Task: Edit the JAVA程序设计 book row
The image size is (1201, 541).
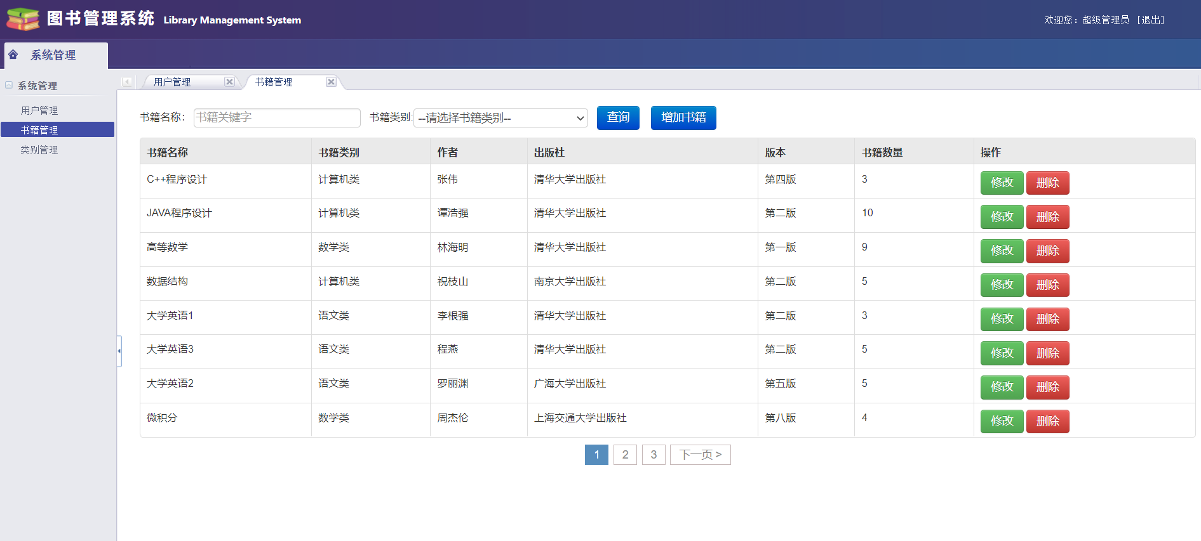Action: click(x=1002, y=217)
